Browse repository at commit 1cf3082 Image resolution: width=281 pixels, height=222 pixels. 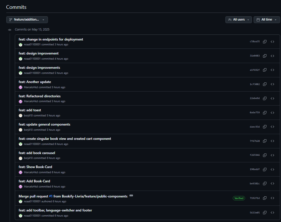[x=272, y=84]
